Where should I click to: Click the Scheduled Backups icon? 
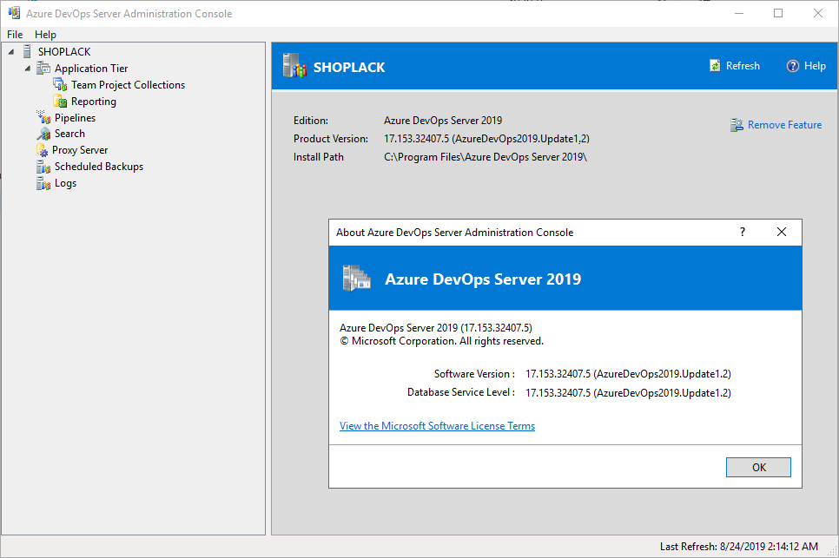[x=43, y=167]
